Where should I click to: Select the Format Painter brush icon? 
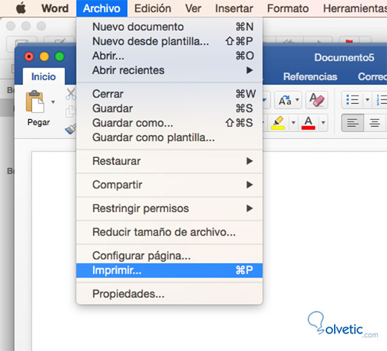pos(71,129)
